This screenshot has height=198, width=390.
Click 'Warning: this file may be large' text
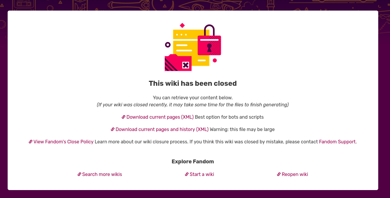coord(242,129)
